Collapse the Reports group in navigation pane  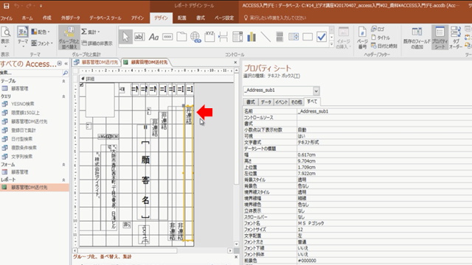63,180
